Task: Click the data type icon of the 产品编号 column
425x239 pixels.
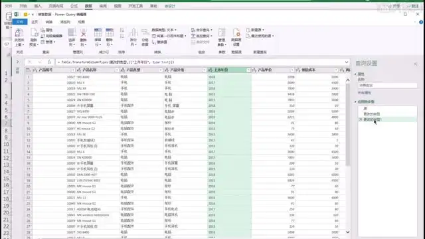Action: tap(35, 70)
